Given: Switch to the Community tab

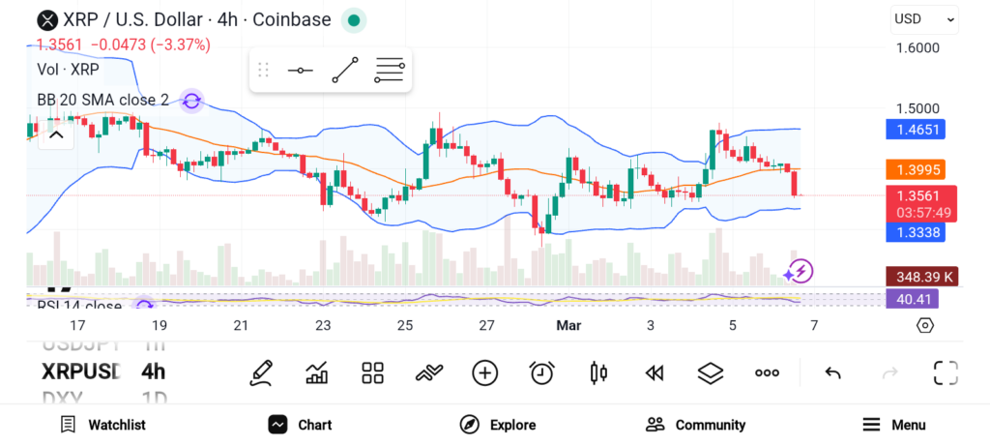Looking at the screenshot, I should pyautogui.click(x=695, y=425).
